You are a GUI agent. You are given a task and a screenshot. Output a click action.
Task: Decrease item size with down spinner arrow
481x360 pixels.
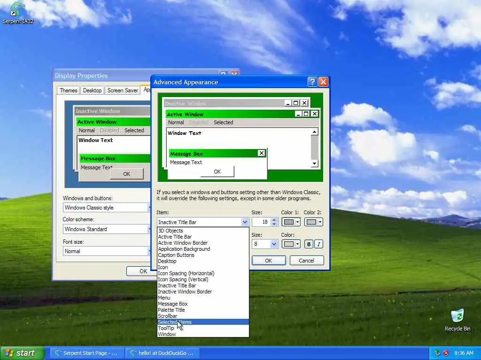274,224
